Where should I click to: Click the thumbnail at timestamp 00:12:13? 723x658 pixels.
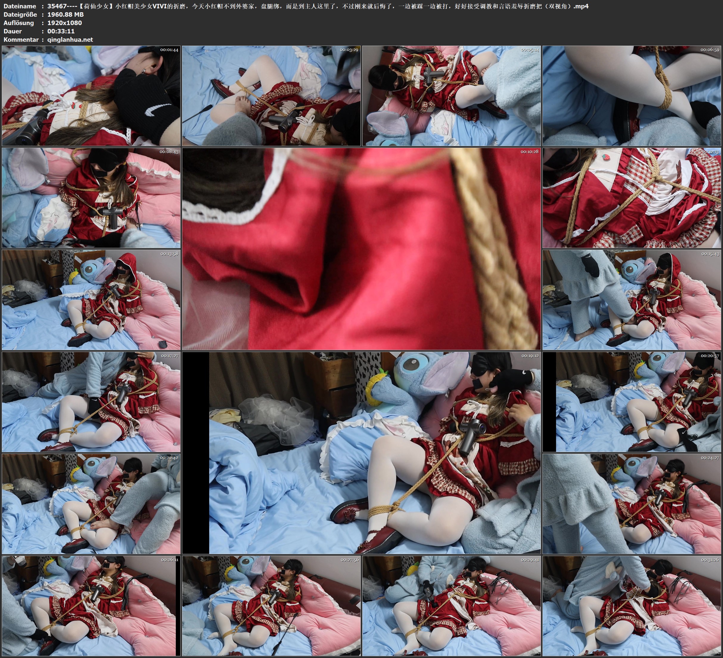(x=632, y=198)
